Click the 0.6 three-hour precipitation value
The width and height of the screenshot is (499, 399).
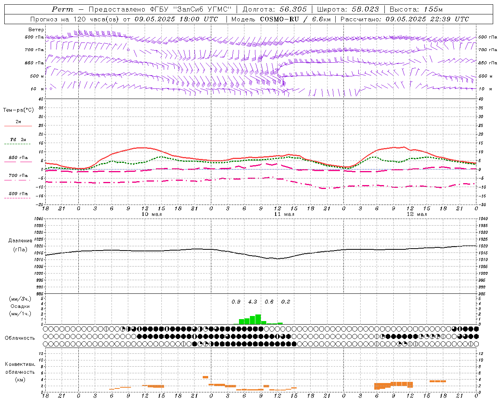point(269,302)
